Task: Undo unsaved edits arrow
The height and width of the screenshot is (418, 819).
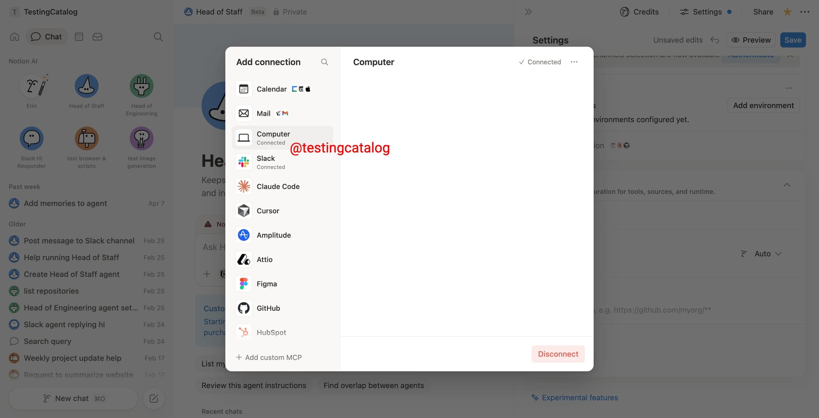Action: point(715,40)
